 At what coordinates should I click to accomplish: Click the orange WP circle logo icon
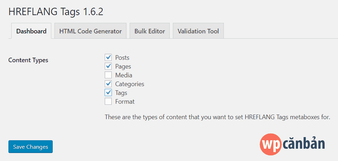point(271,144)
